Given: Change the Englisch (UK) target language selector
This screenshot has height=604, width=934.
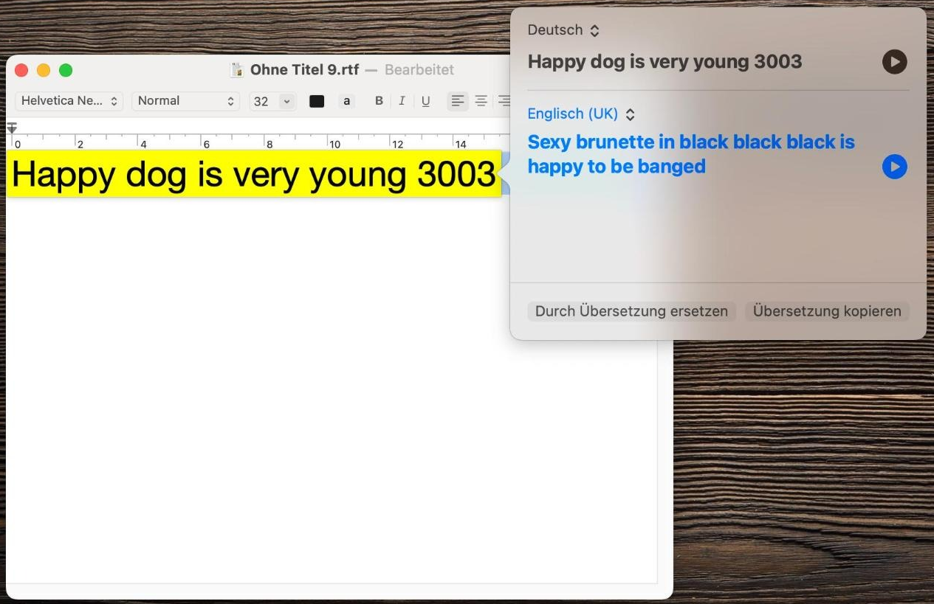Looking at the screenshot, I should [x=581, y=114].
